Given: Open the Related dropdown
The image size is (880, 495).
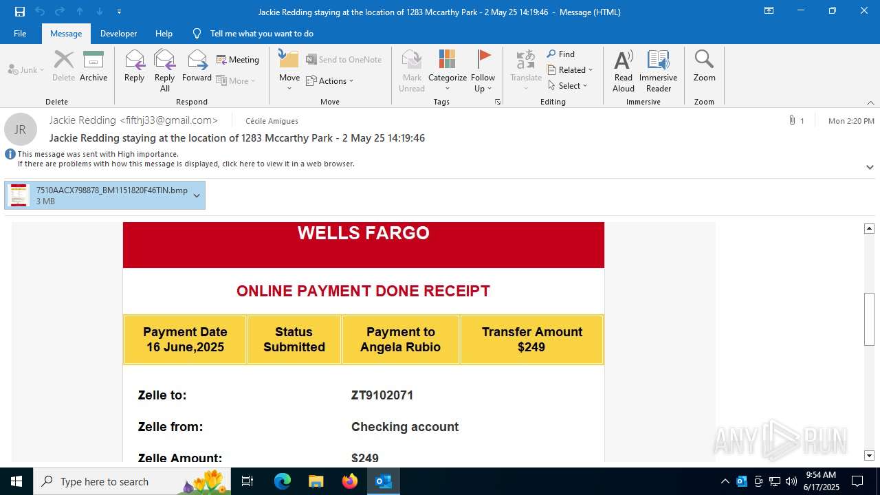Looking at the screenshot, I should [x=570, y=69].
